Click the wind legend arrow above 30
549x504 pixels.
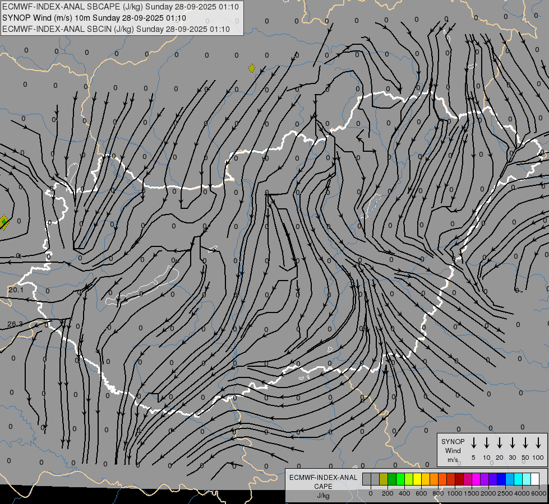pyautogui.click(x=512, y=443)
